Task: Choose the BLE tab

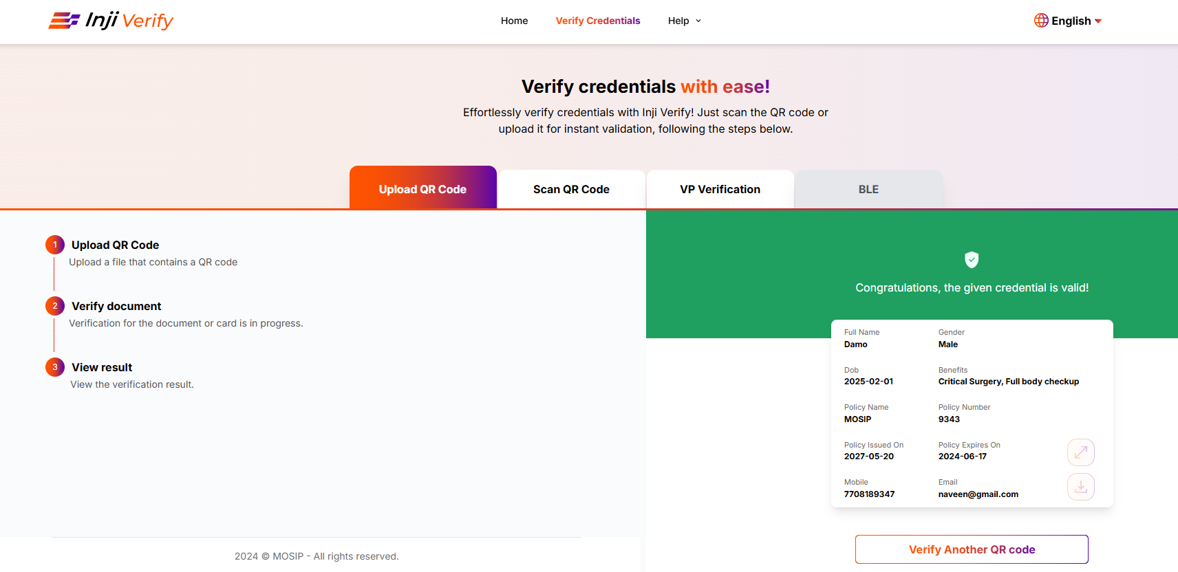Action: pos(868,189)
